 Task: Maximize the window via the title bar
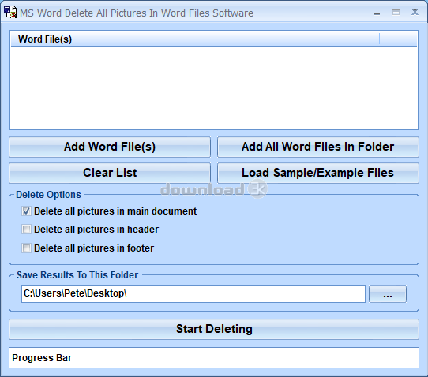click(396, 13)
